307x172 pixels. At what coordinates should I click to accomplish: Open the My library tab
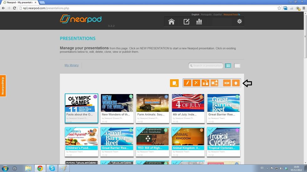(x=71, y=65)
